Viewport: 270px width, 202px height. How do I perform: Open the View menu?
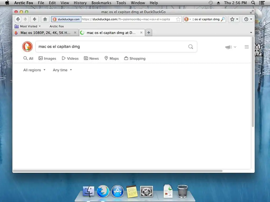(x=65, y=3)
